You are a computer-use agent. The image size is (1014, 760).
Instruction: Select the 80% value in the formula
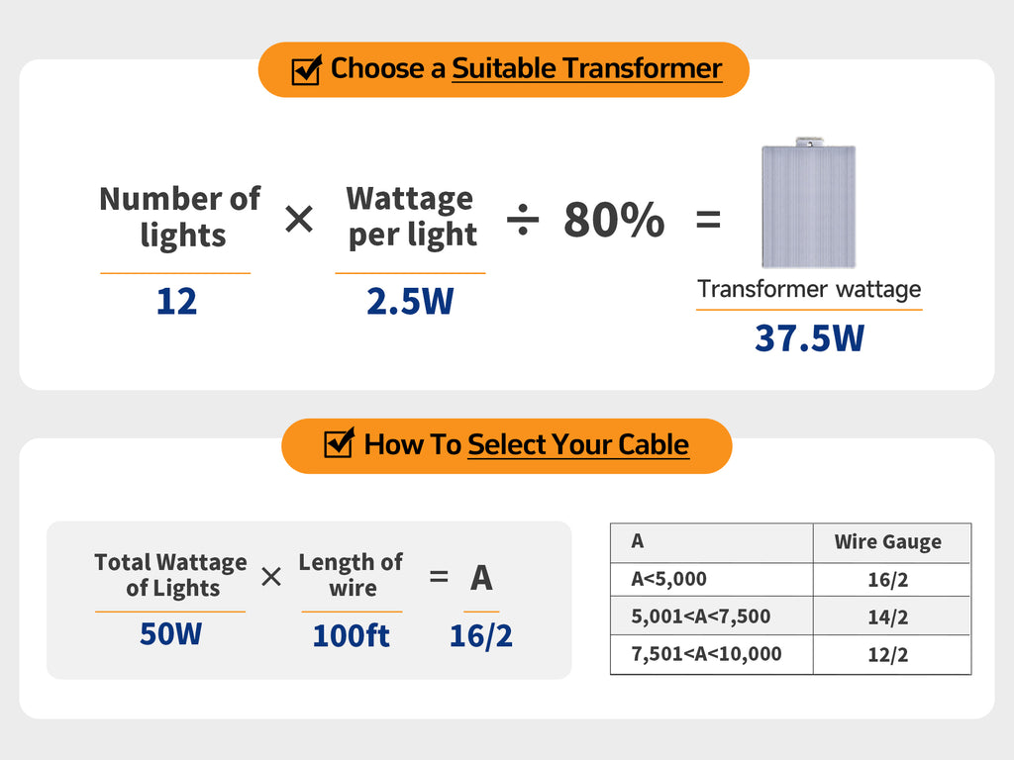click(x=614, y=220)
